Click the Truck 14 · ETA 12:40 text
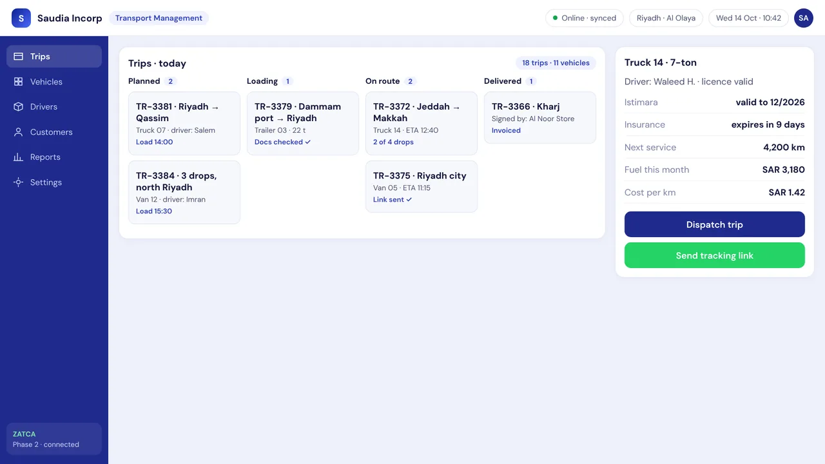Screen dimensions: 825x464 (405, 130)
